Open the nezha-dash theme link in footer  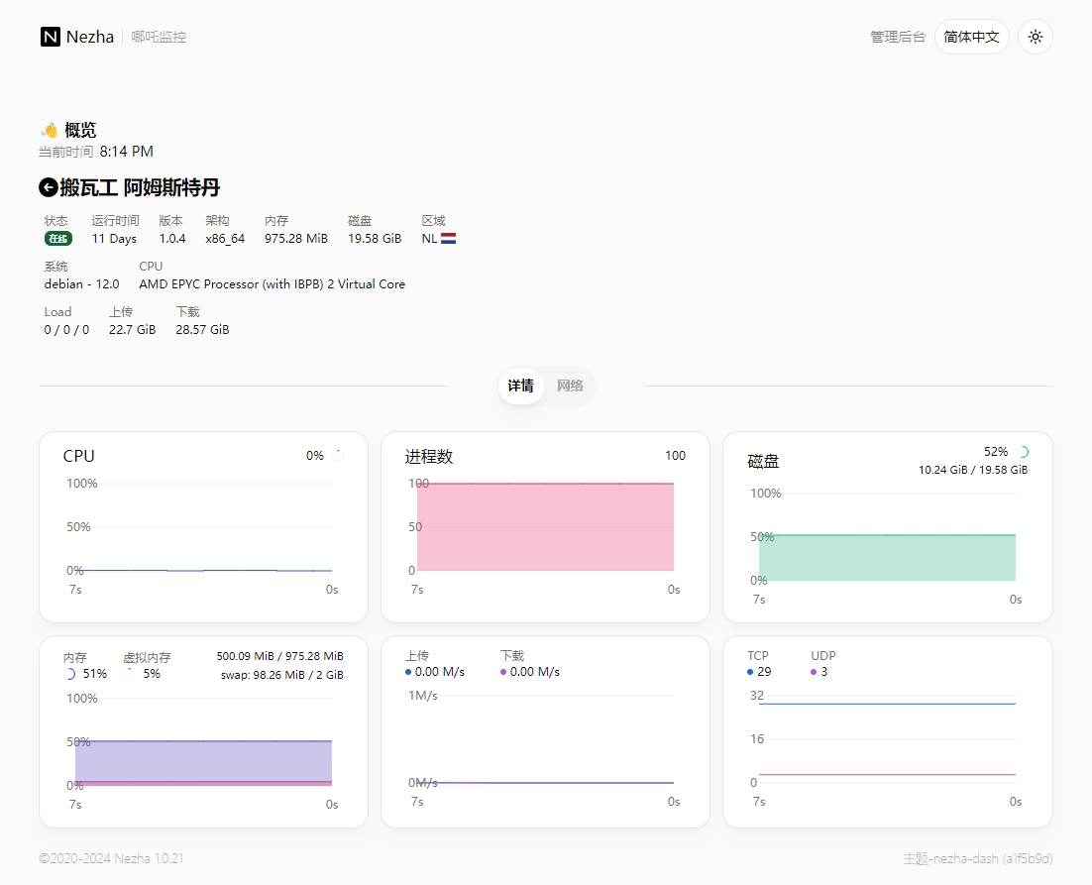click(977, 858)
